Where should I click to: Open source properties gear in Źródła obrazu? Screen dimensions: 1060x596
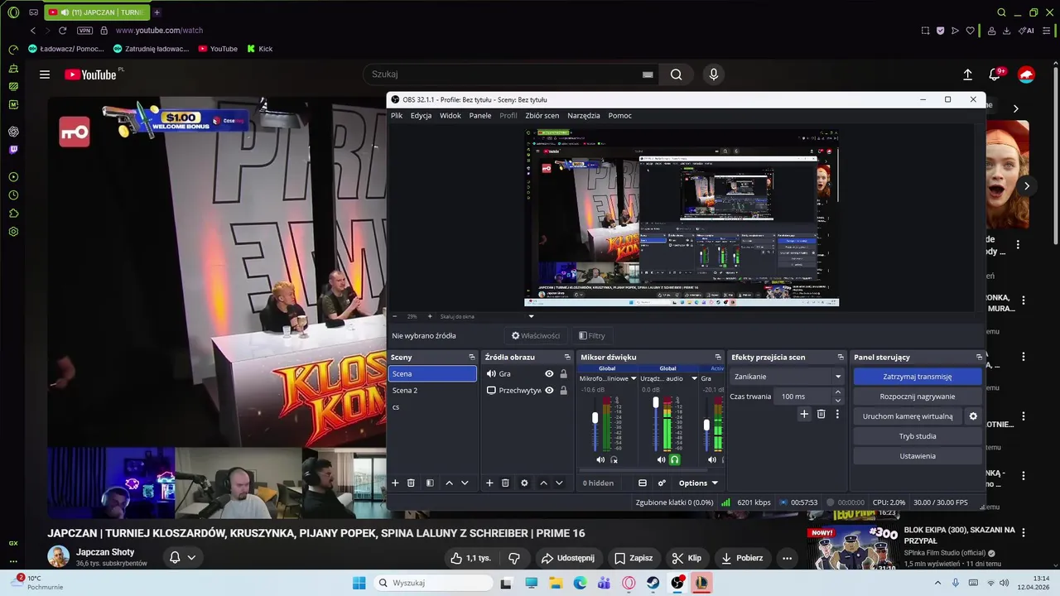click(524, 483)
